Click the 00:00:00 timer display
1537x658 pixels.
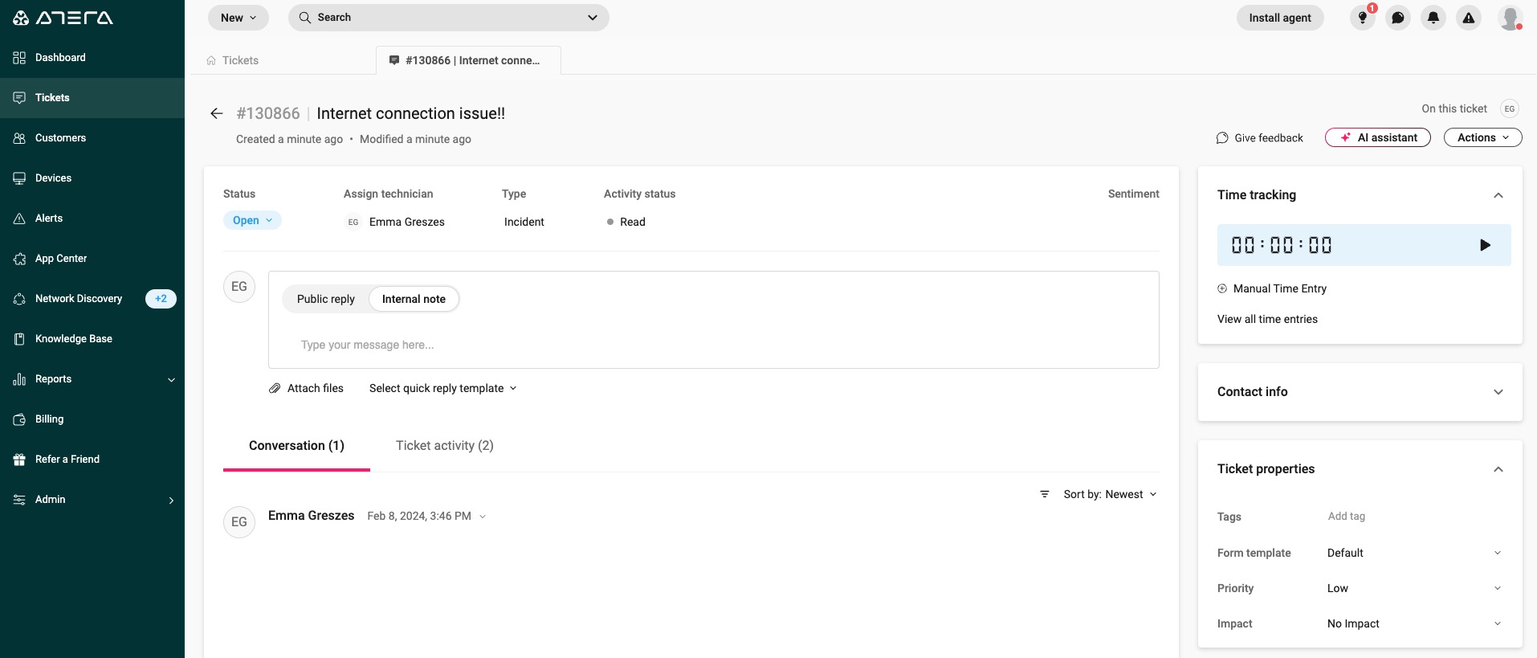1282,245
